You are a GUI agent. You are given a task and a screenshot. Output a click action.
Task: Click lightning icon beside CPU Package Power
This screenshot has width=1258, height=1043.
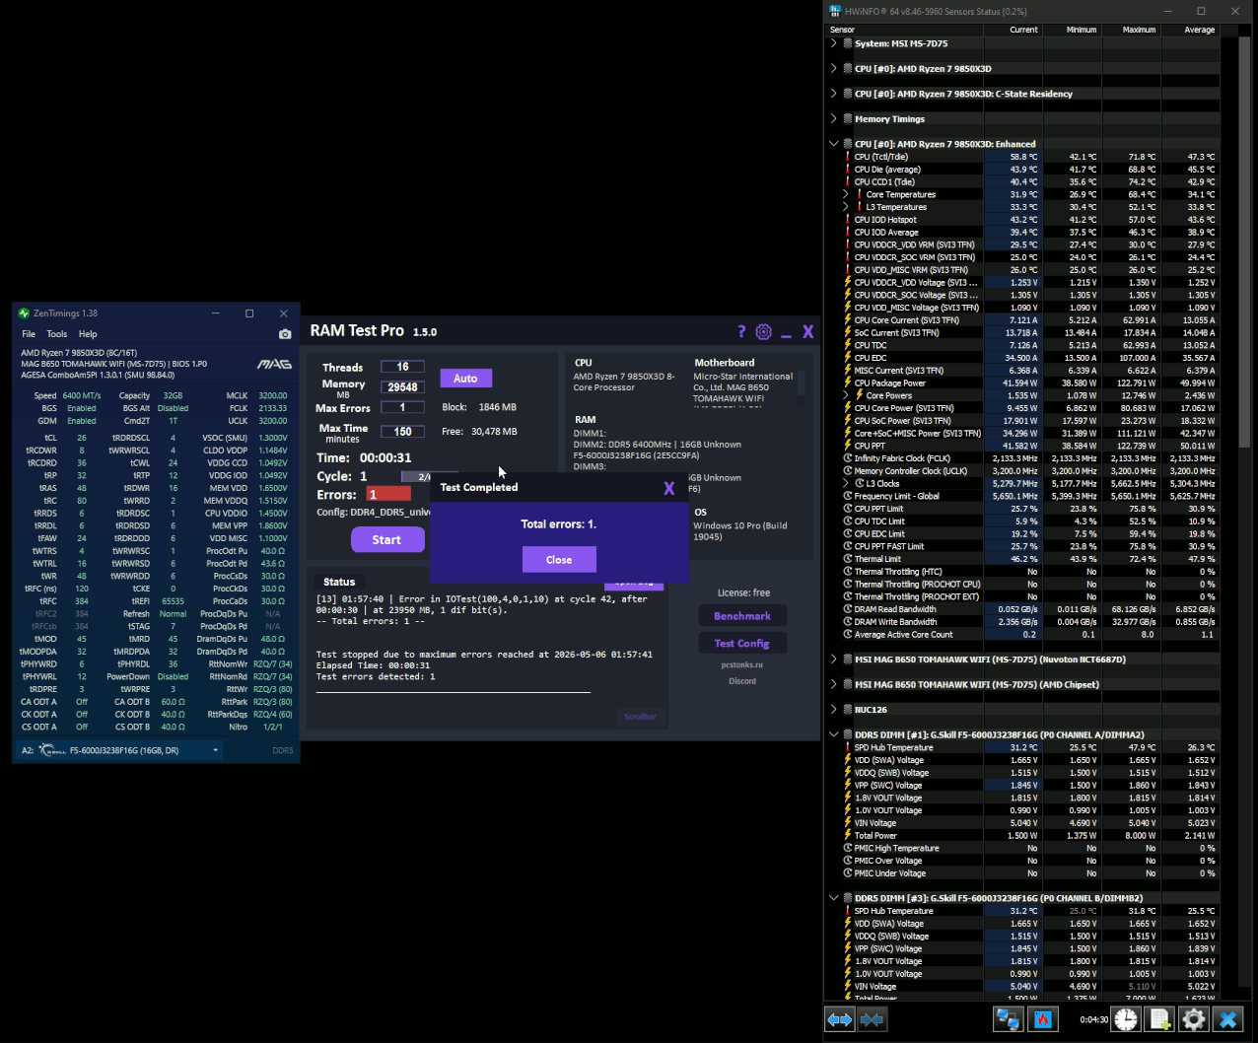pyautogui.click(x=848, y=382)
